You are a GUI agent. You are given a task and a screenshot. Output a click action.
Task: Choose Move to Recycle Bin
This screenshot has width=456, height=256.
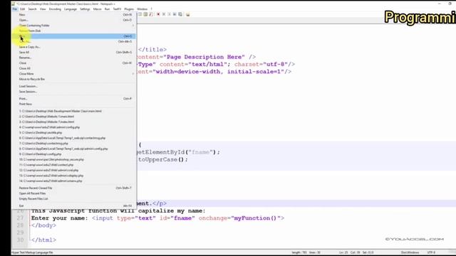pos(74,79)
